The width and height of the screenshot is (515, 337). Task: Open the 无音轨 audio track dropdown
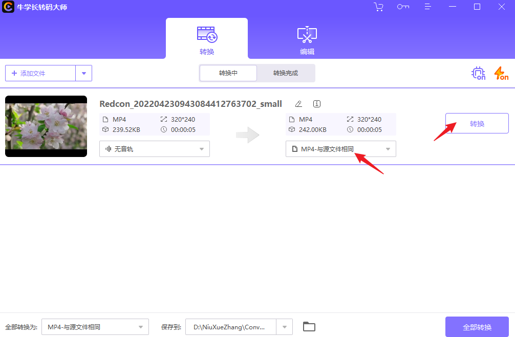154,149
